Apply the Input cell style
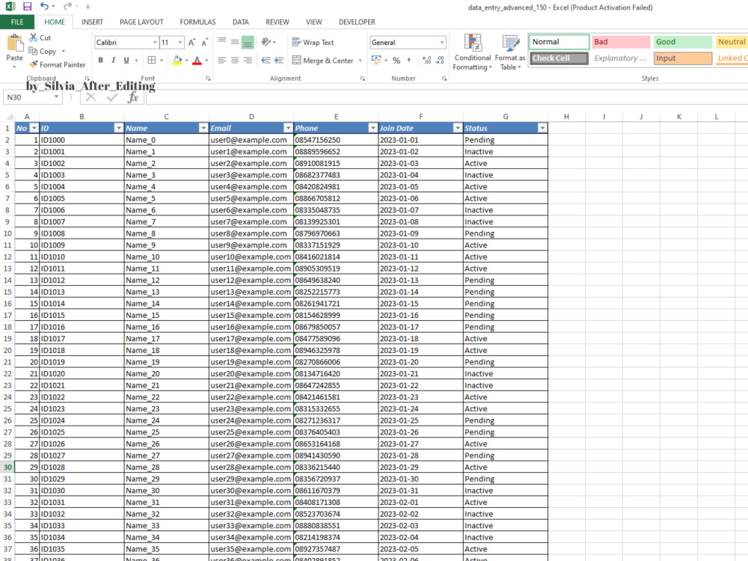This screenshot has width=748, height=561. click(x=683, y=58)
